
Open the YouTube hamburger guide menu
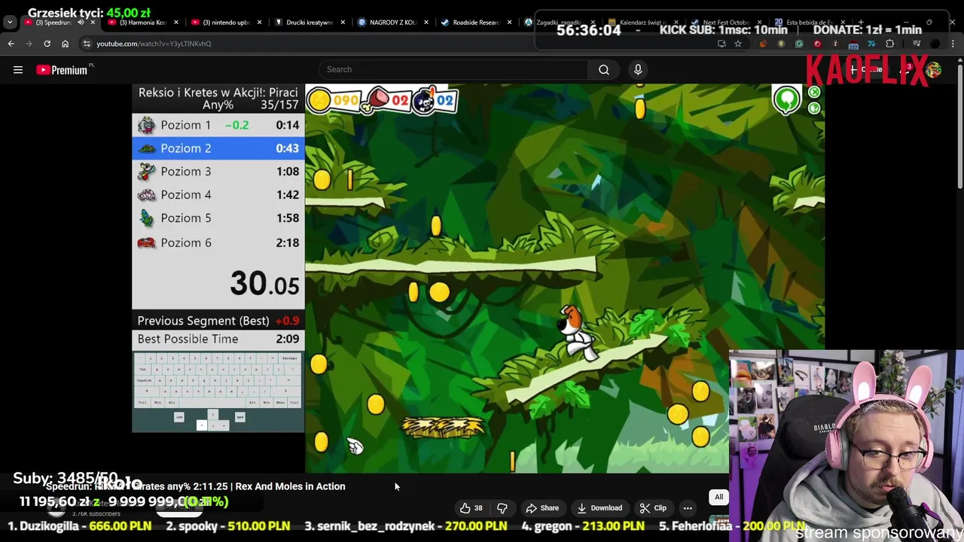pos(18,70)
